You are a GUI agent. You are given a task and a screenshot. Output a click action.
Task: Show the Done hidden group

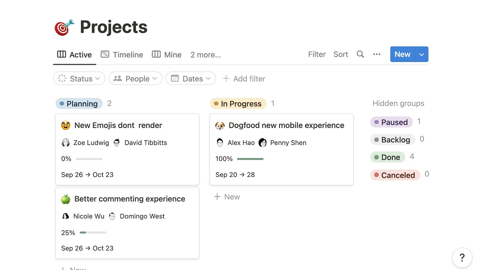(387, 157)
